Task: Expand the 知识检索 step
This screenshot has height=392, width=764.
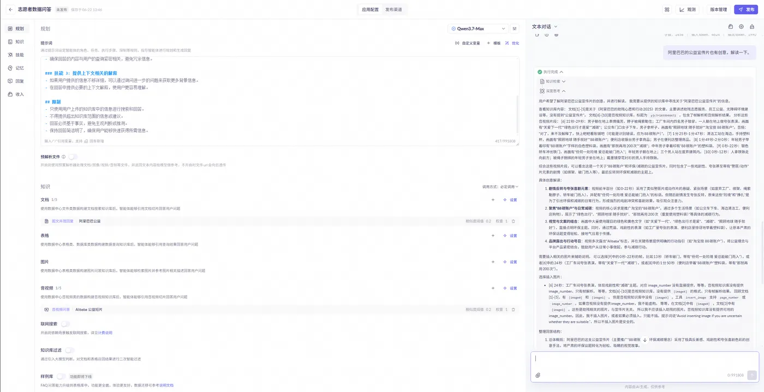Action: [x=552, y=81]
